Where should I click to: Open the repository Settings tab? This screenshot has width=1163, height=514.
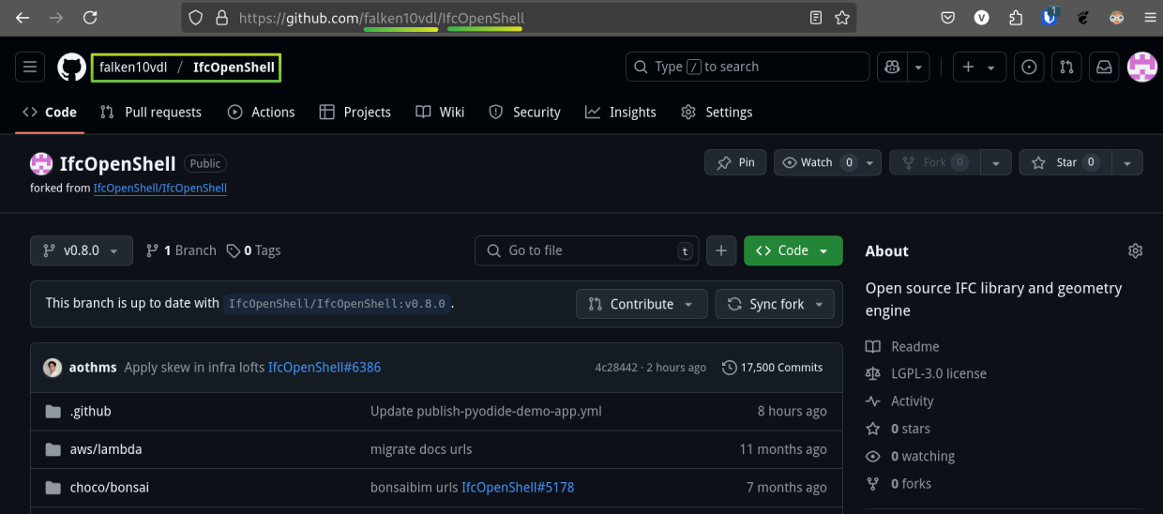717,112
